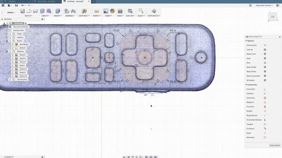Open the INSERT menu
The width and height of the screenshot is (282, 158).
pyautogui.click(x=108, y=16)
